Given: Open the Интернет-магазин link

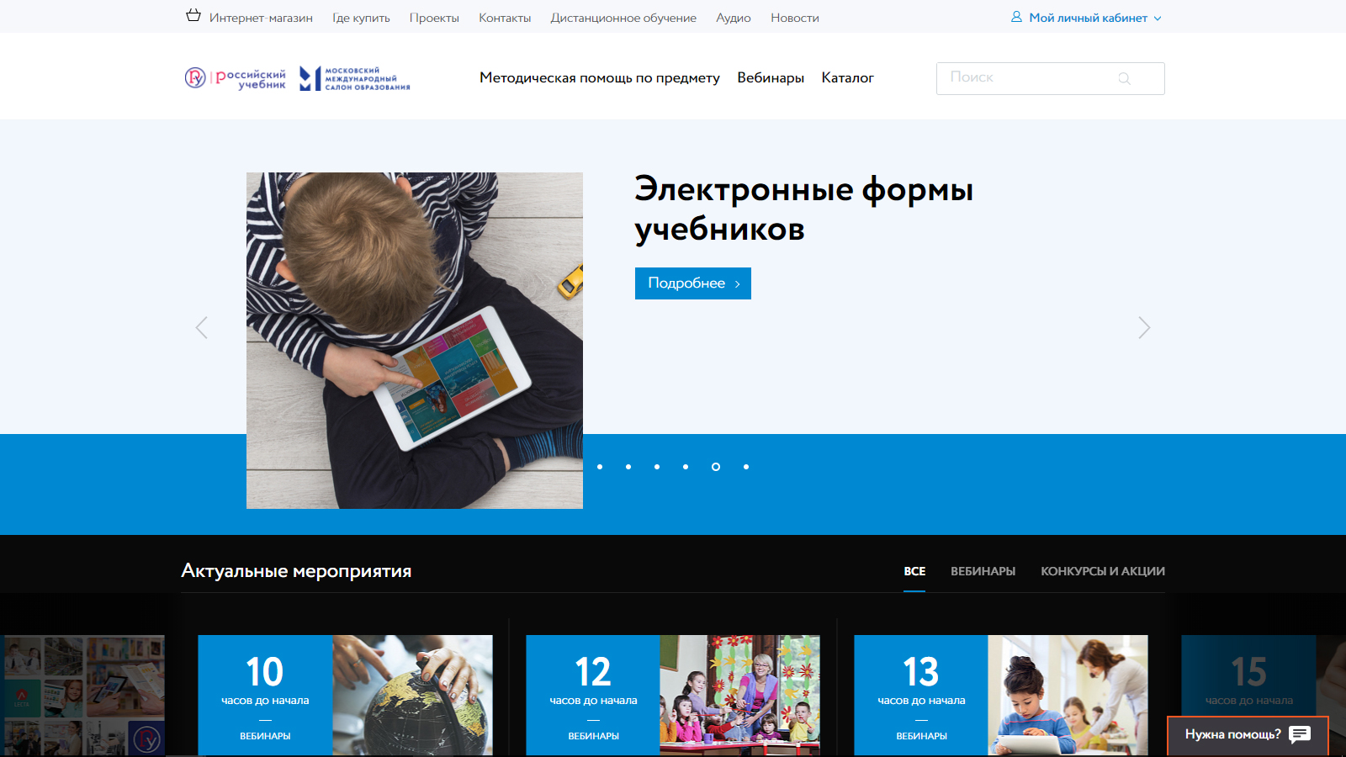Looking at the screenshot, I should pyautogui.click(x=261, y=18).
